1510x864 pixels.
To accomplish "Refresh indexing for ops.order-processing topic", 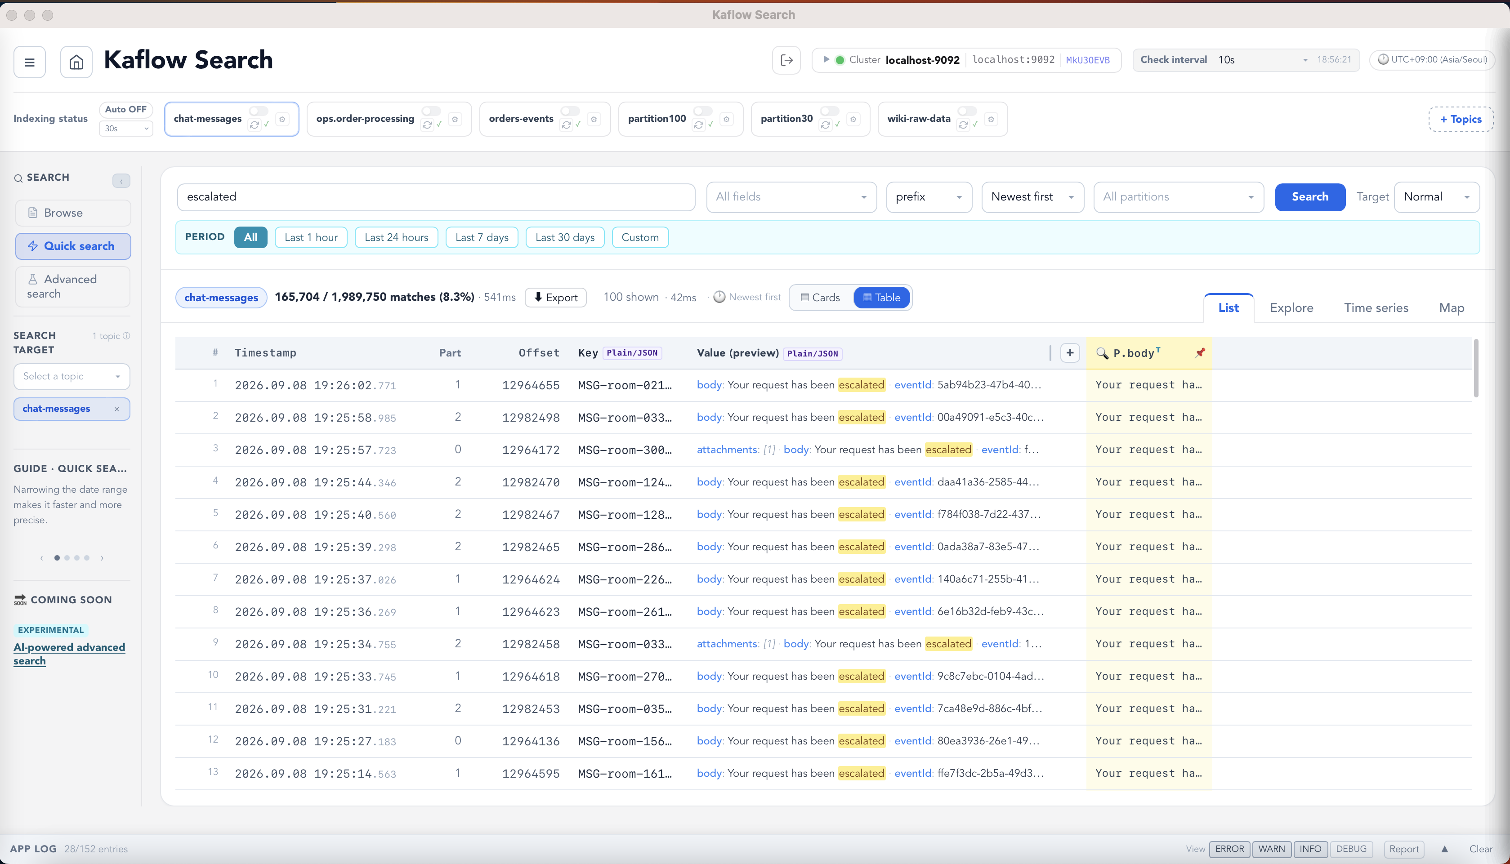I will 427,125.
